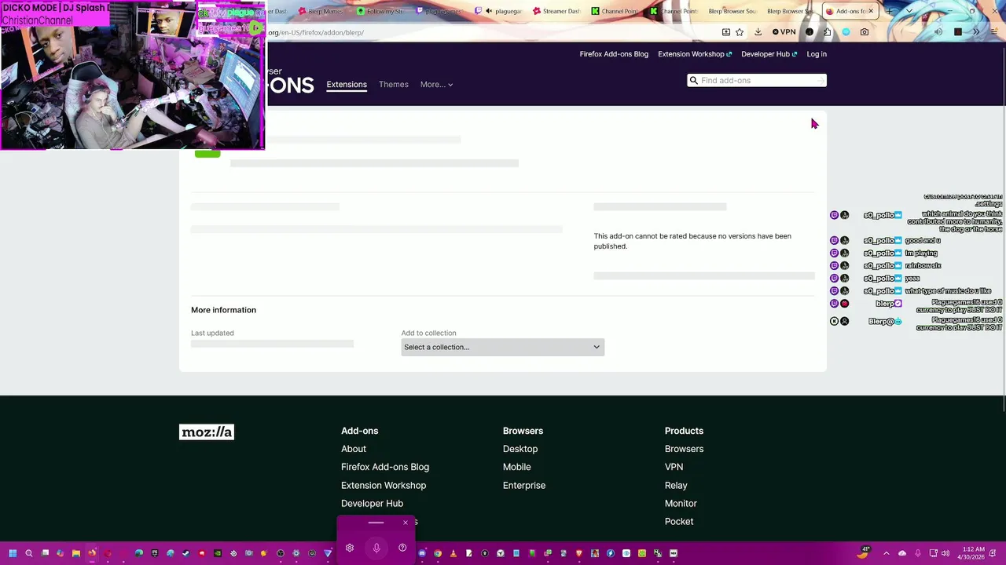This screenshot has width=1006, height=565.
Task: Focus the Find add-ons search field
Action: pyautogui.click(x=757, y=80)
